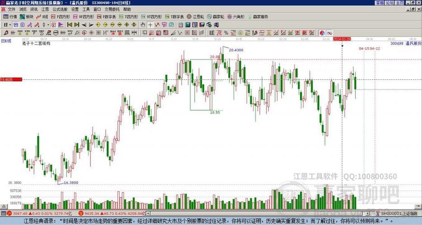Open the 浏览 menu
The width and height of the screenshot is (422, 225).
pos(23,9)
